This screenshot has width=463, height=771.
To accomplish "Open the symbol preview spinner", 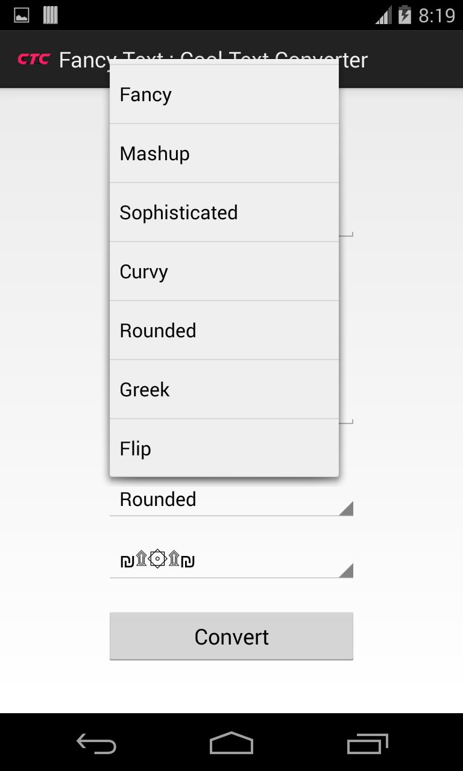I will pos(231,560).
